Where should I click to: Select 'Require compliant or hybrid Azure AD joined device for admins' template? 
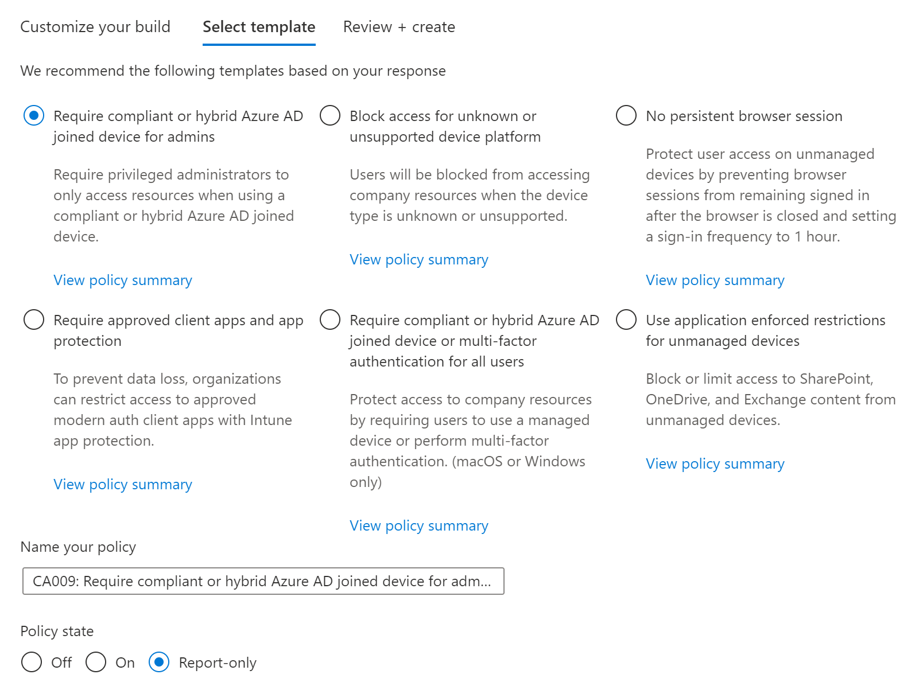(34, 115)
